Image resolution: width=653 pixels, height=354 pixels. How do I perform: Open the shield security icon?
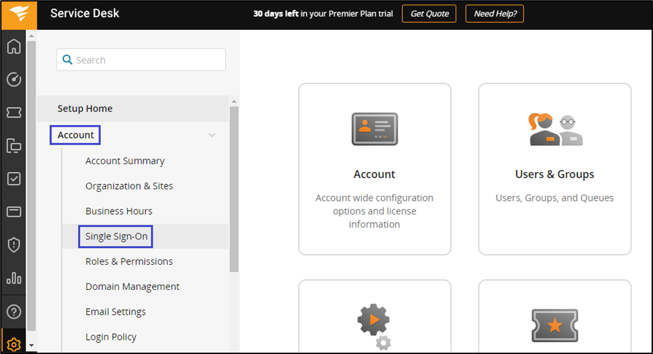(13, 245)
